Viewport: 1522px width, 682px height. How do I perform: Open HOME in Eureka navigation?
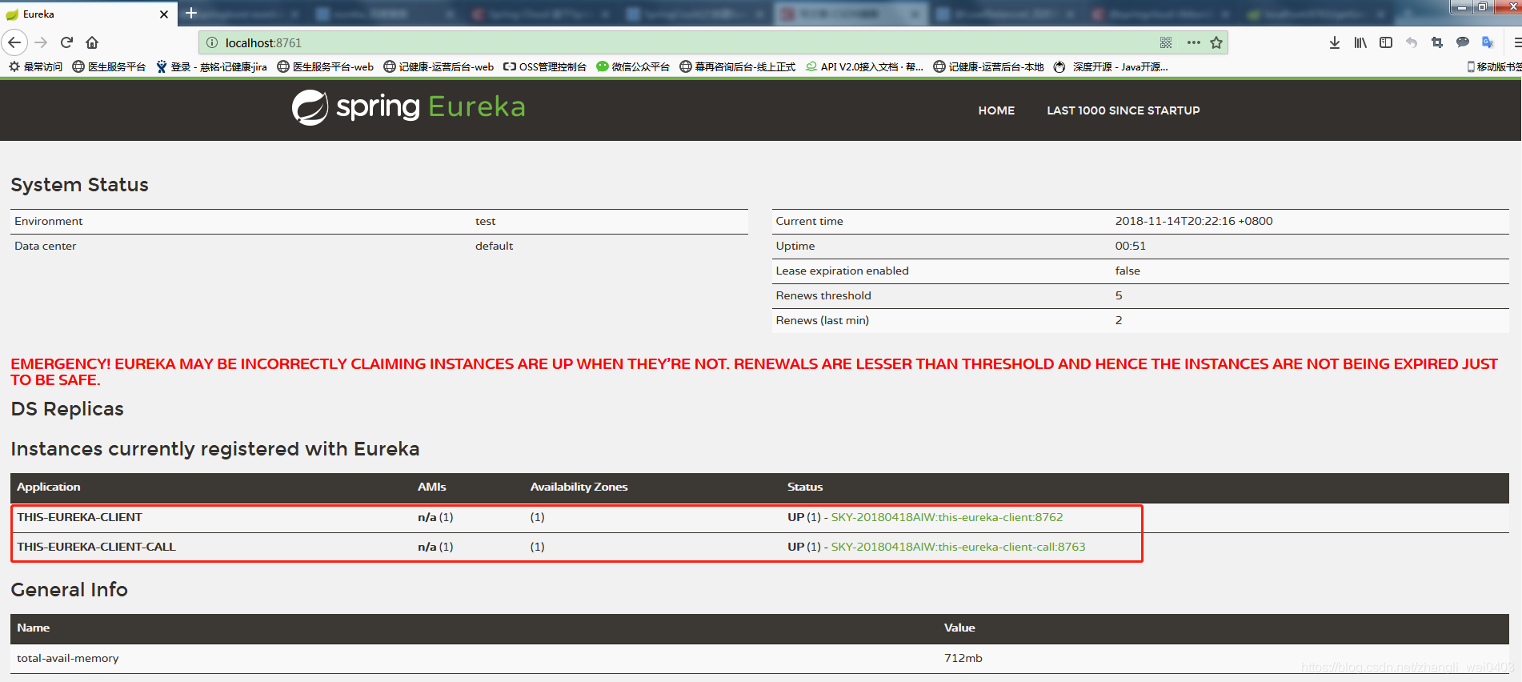tap(996, 110)
